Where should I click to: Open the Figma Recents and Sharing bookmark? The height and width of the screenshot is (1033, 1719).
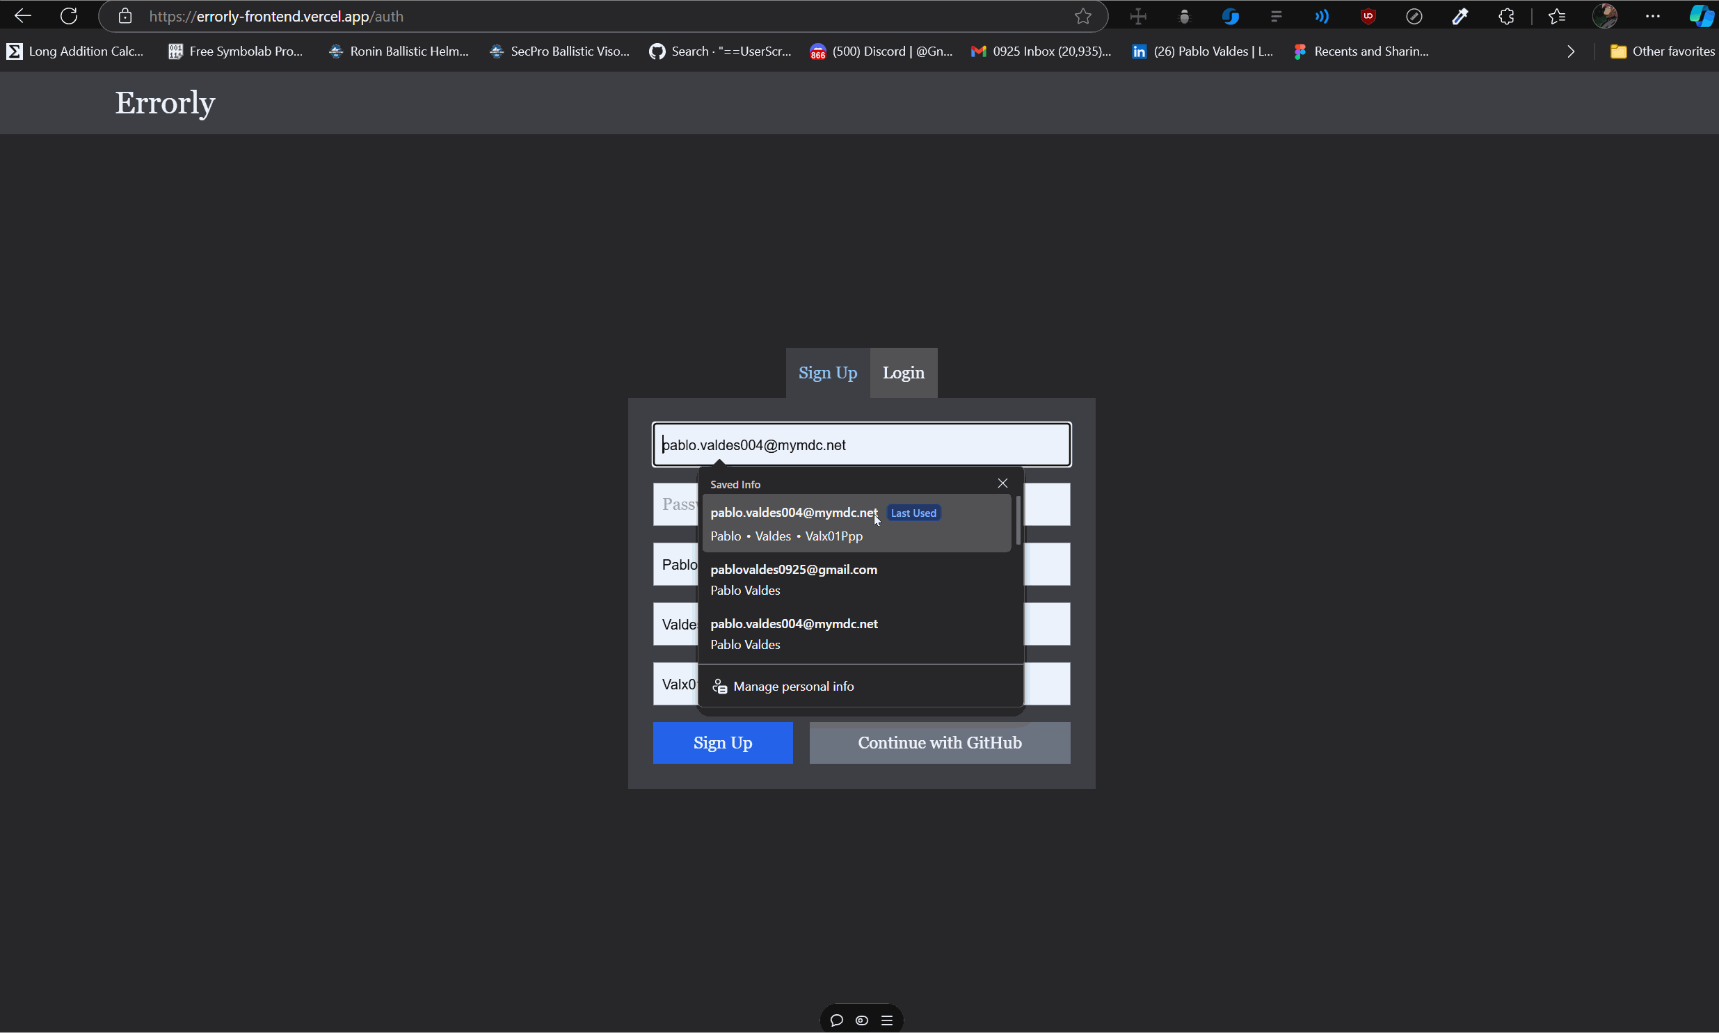coord(1362,51)
